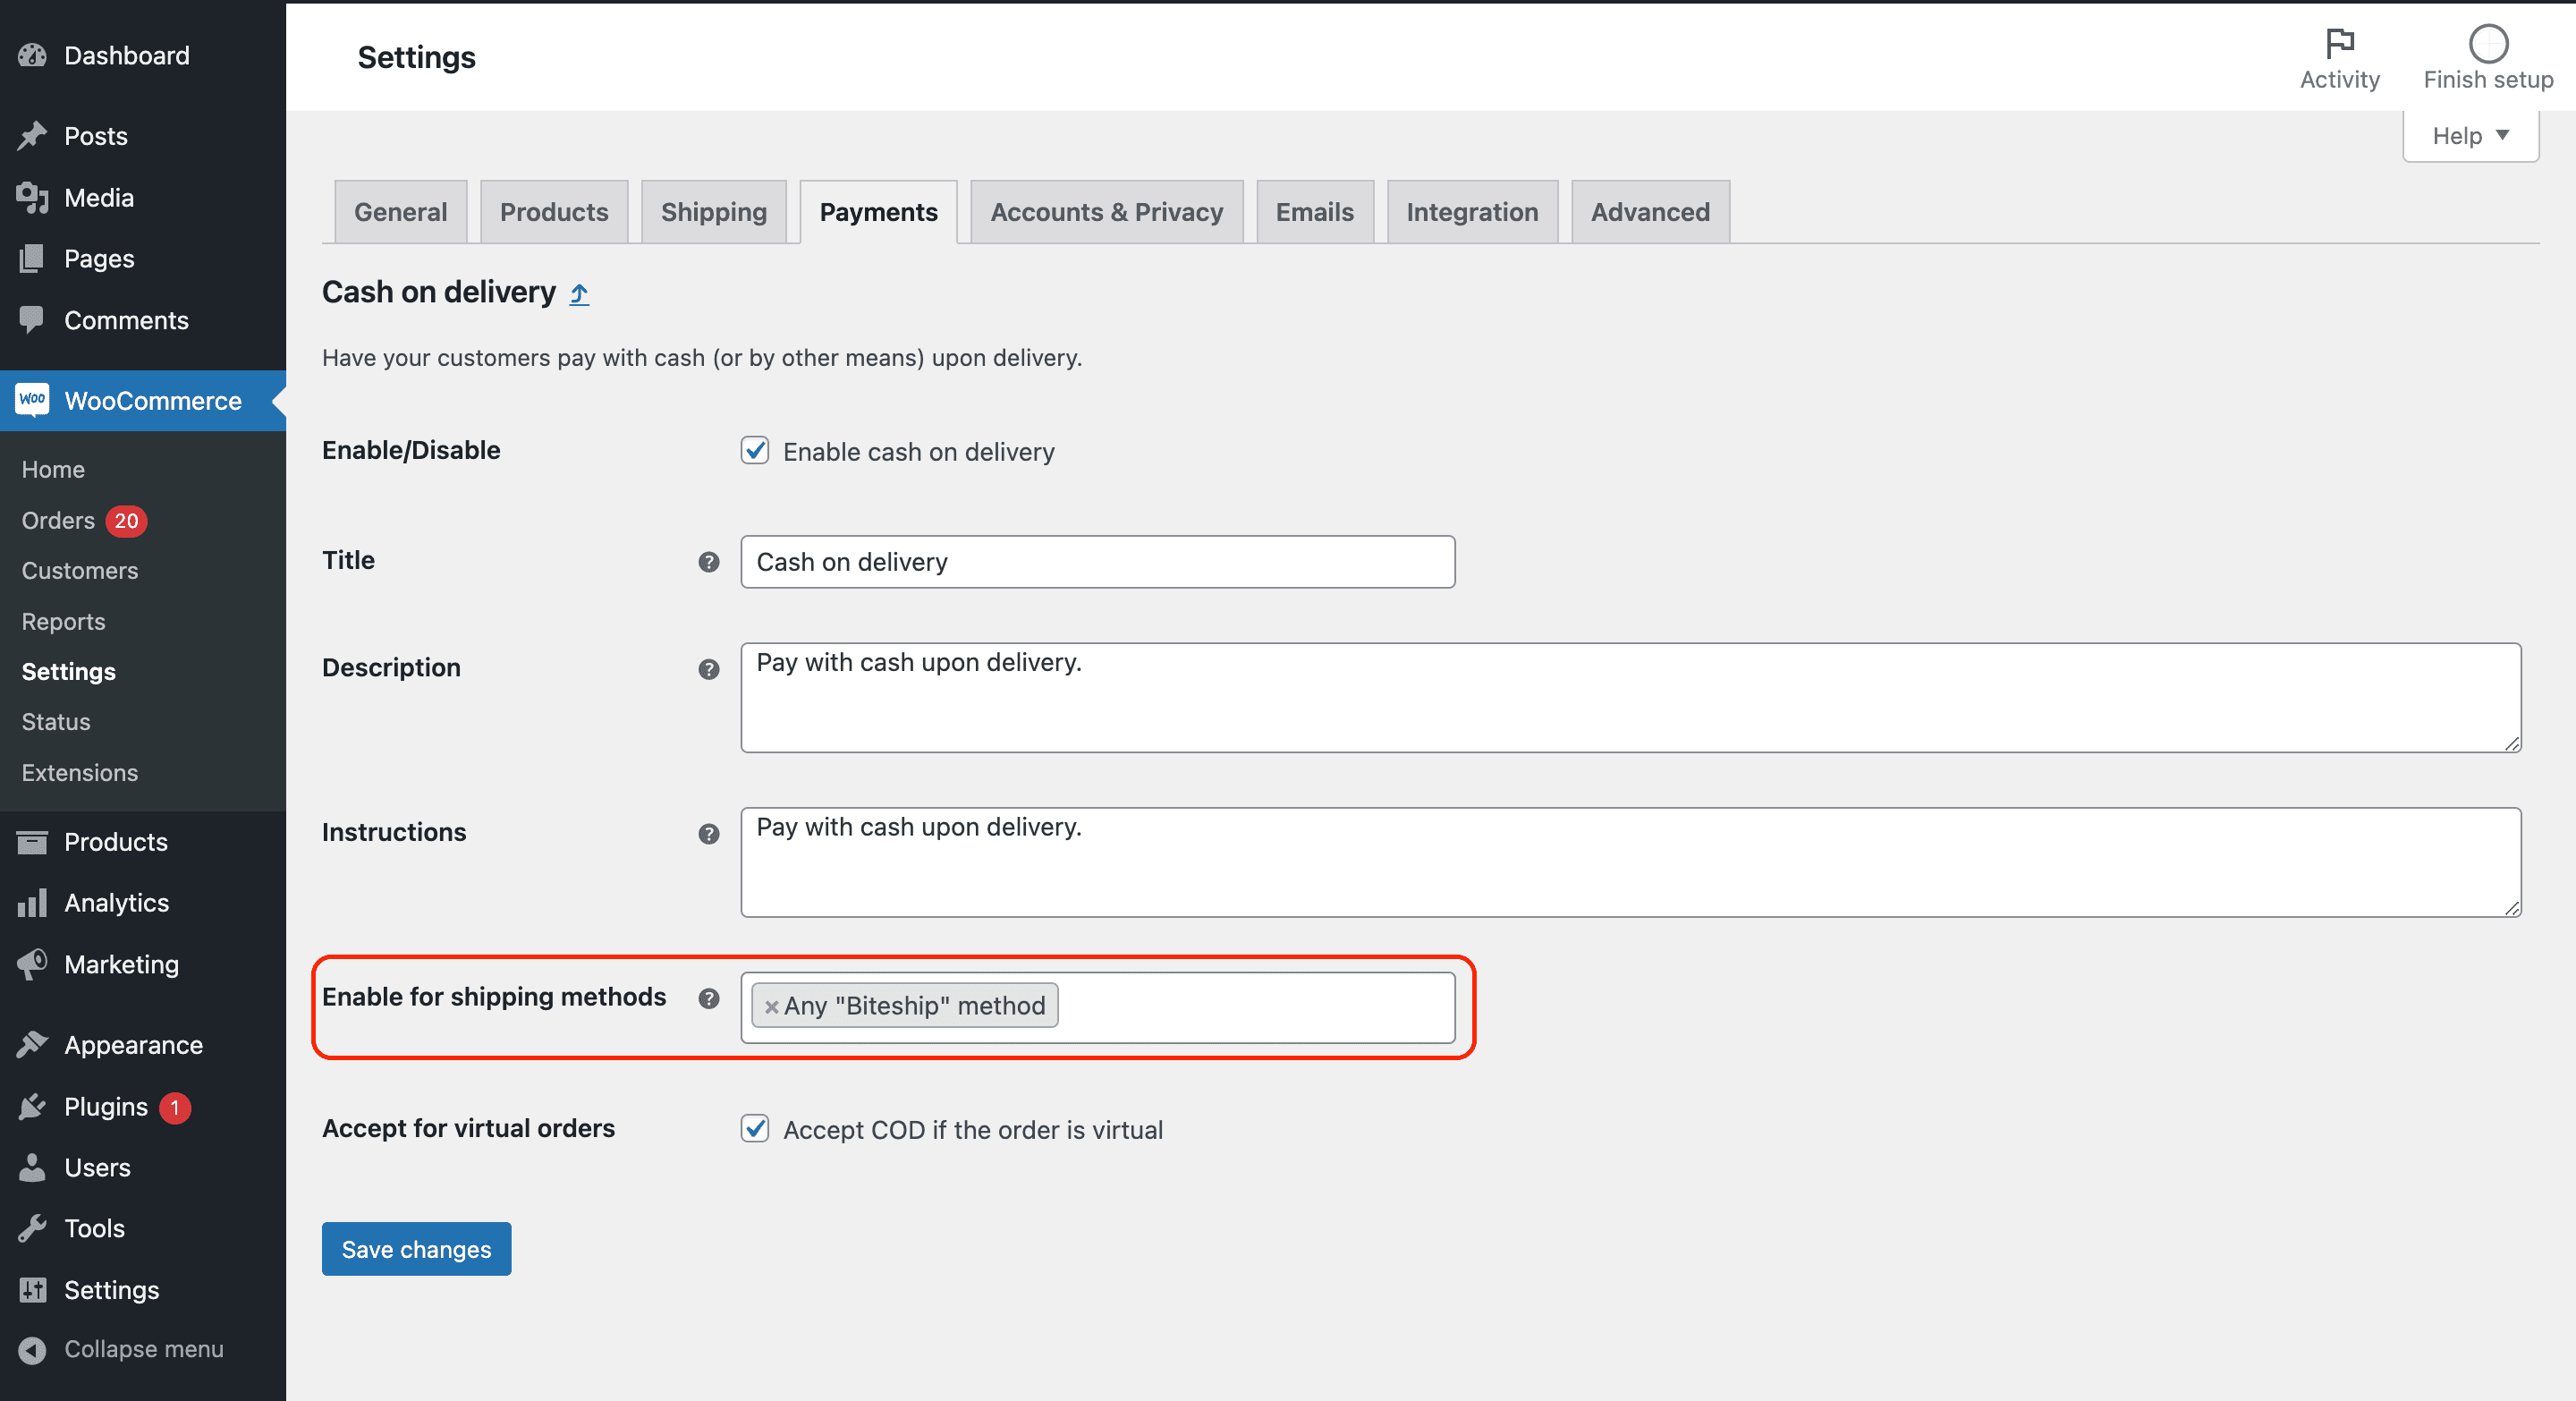Open the shipping methods multi-select box
This screenshot has height=1401, width=2576.
pyautogui.click(x=1097, y=1008)
